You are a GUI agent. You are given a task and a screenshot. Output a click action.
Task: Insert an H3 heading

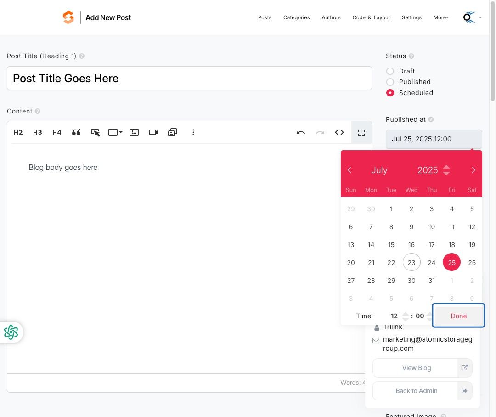pyautogui.click(x=37, y=132)
